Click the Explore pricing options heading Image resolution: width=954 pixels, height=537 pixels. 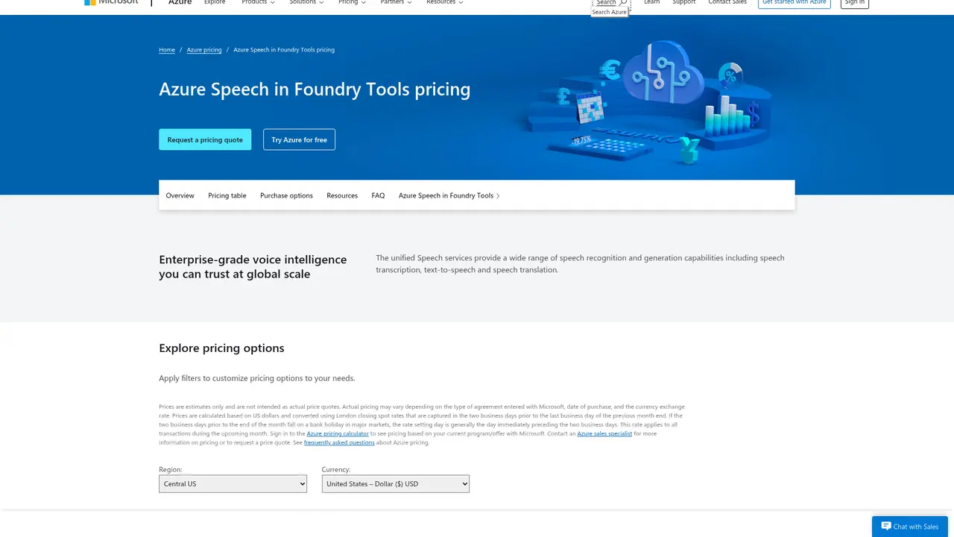pos(221,348)
